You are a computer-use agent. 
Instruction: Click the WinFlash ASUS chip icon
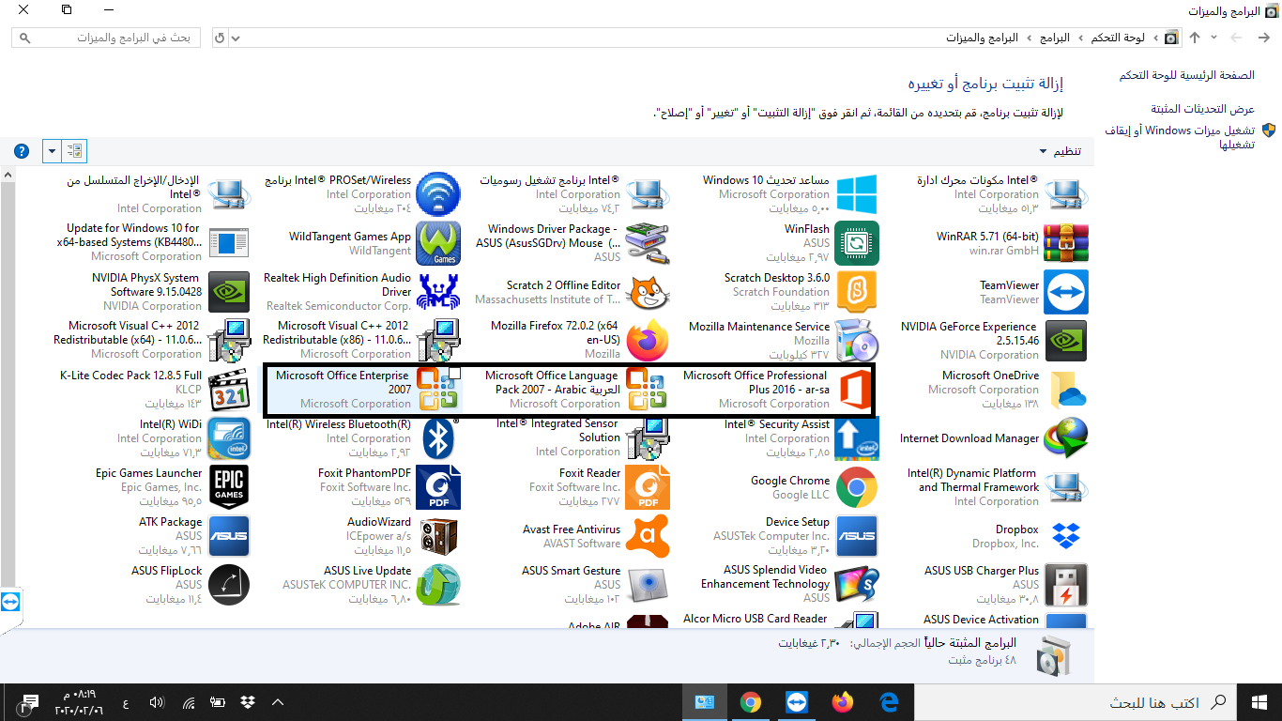[856, 243]
